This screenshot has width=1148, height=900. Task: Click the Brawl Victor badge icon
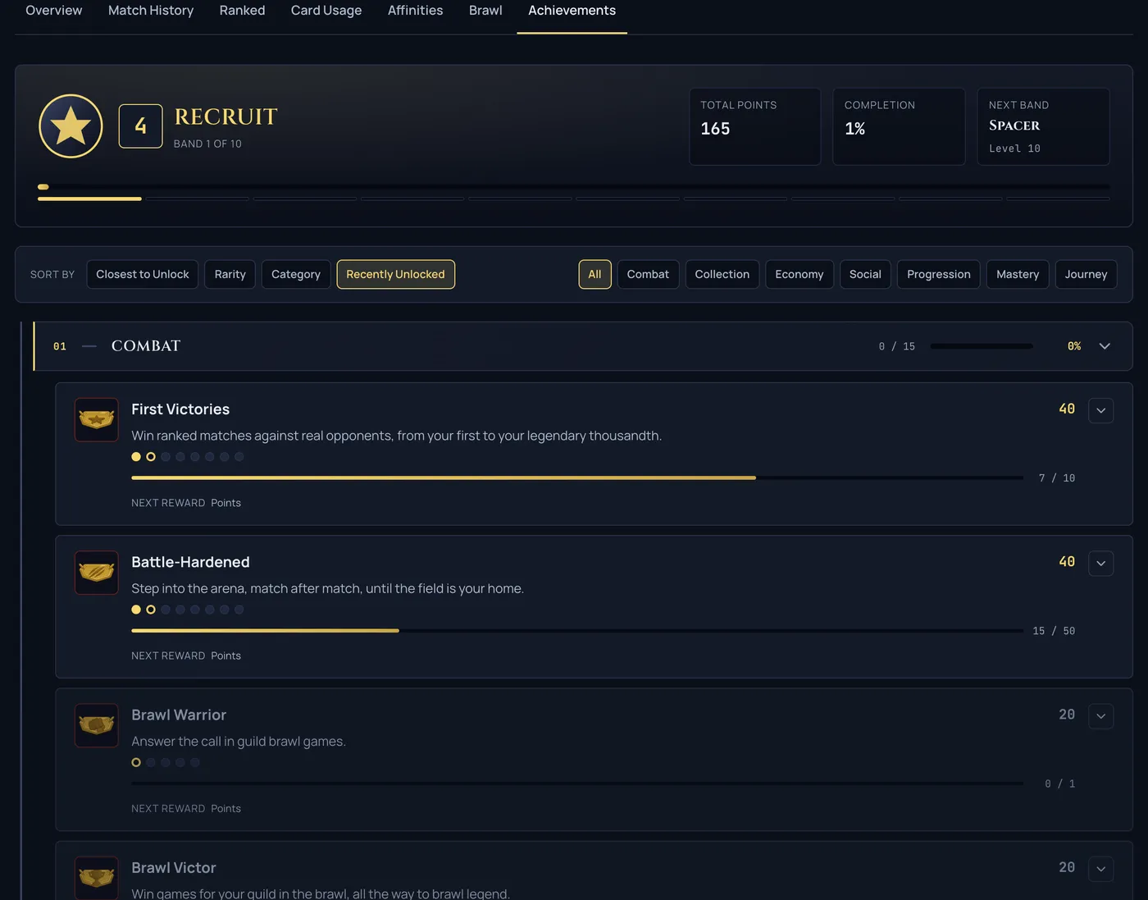click(97, 878)
